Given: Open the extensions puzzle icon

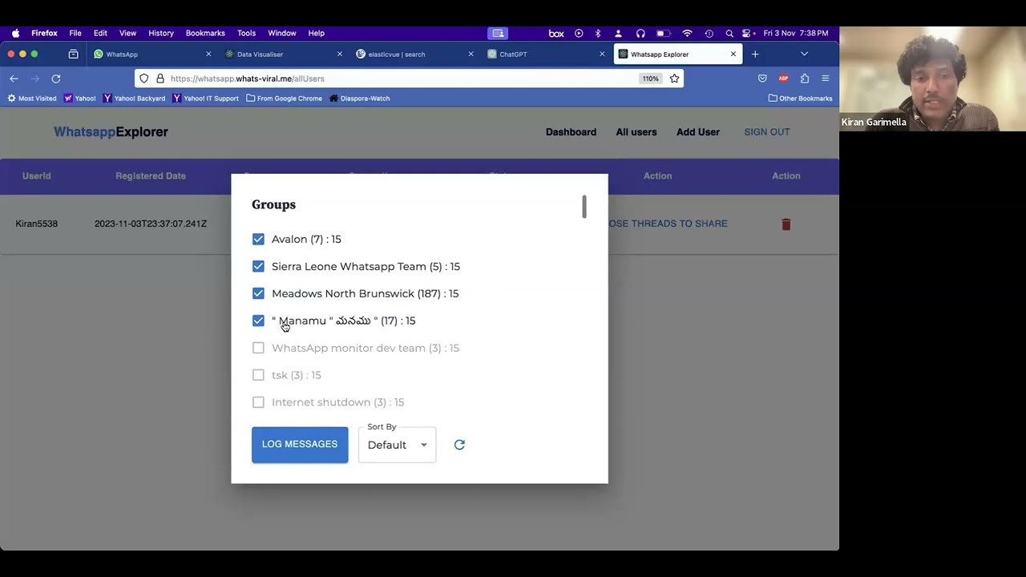Looking at the screenshot, I should (x=804, y=79).
